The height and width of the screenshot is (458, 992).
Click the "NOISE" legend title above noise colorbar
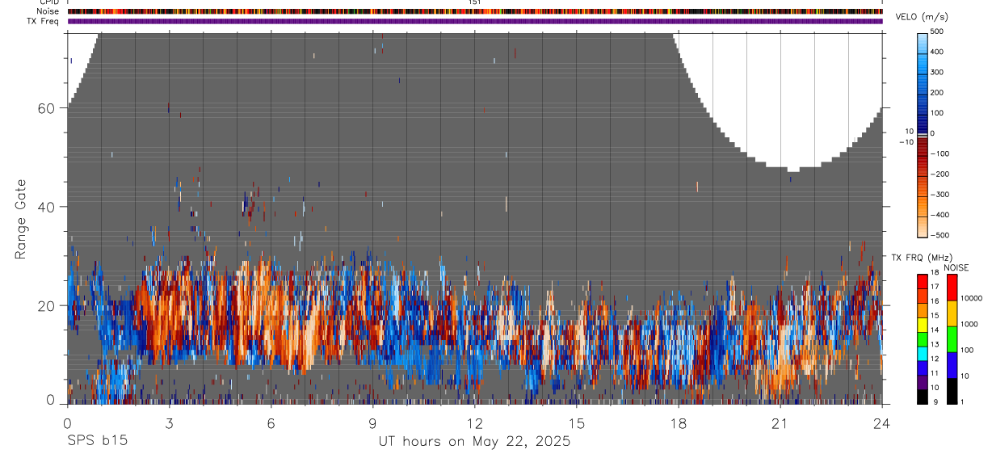click(x=956, y=268)
